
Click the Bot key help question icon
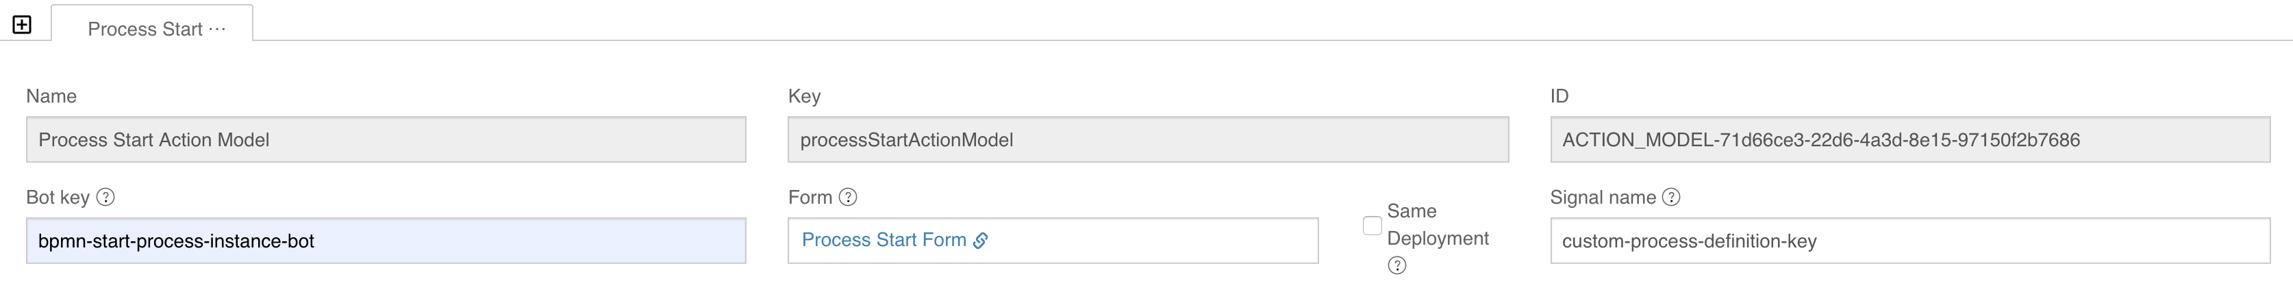click(x=106, y=197)
